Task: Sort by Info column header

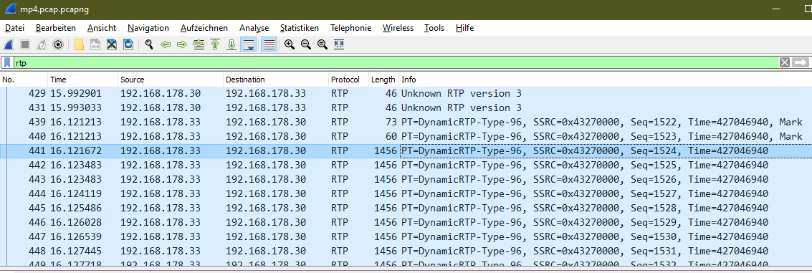Action: coord(606,80)
